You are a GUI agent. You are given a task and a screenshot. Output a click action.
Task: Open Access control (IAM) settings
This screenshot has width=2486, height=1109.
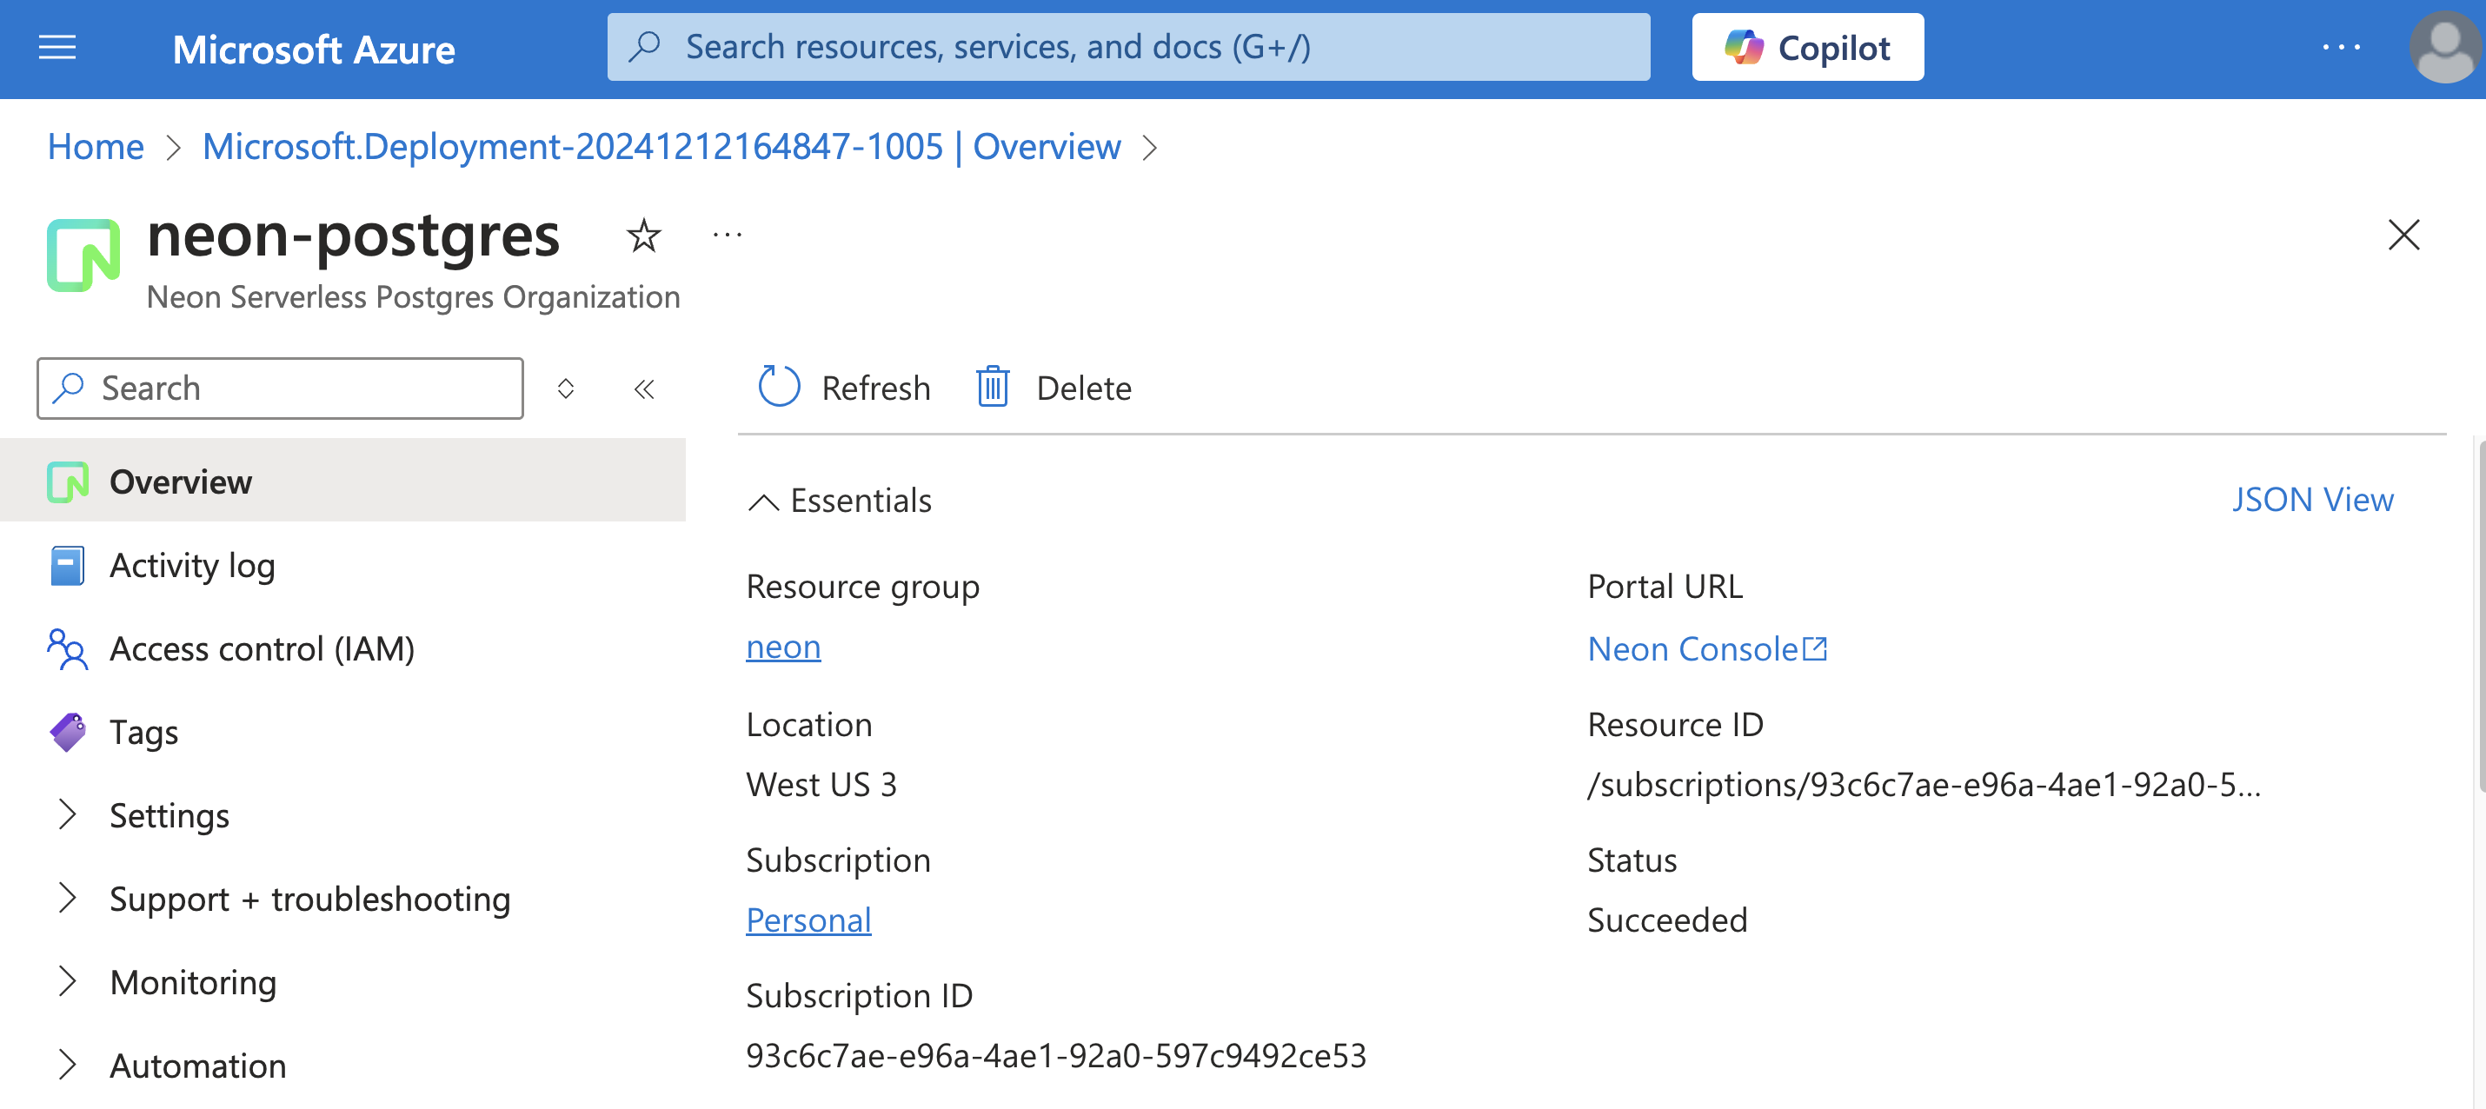262,648
